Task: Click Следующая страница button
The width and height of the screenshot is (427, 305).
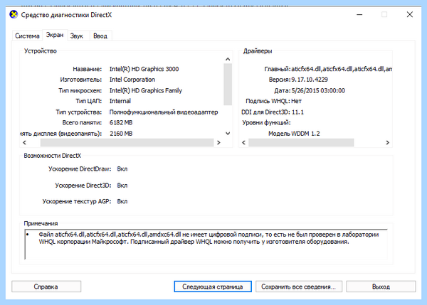Action: 213,287
